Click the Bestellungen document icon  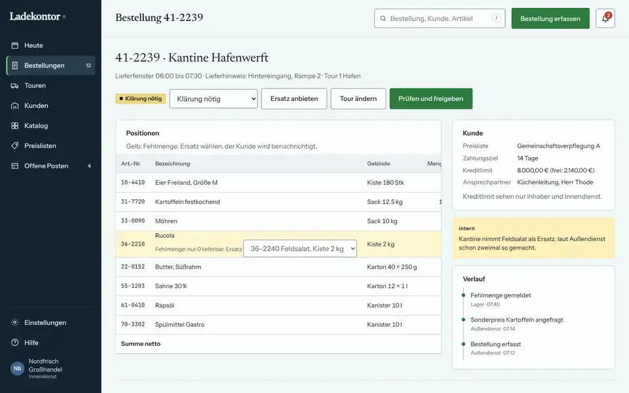15,65
